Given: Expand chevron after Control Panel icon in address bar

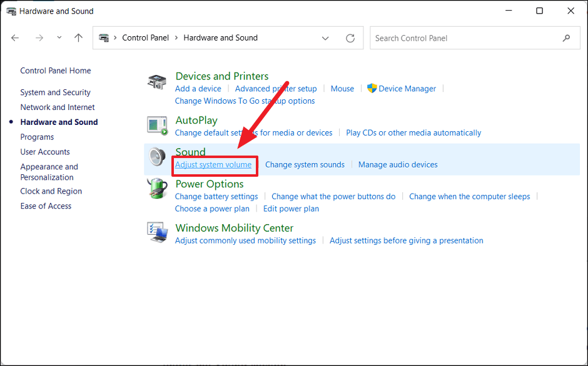Looking at the screenshot, I should coord(115,38).
